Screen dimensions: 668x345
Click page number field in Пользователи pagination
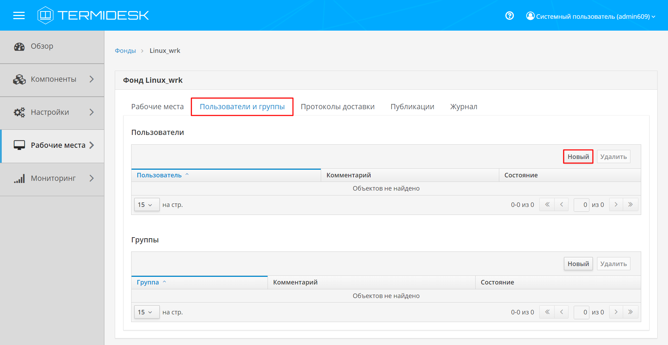[x=581, y=205]
